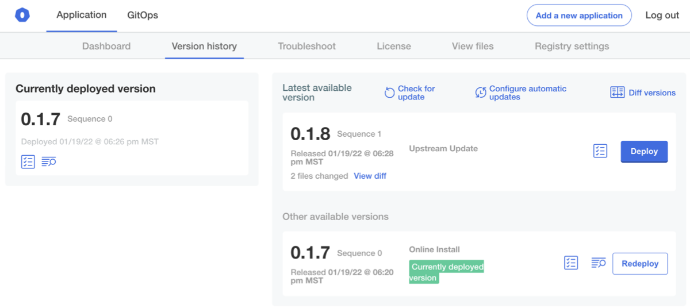Open preflight checks icon in 0.1.7 version row
This screenshot has height=308, width=690.
click(570, 263)
